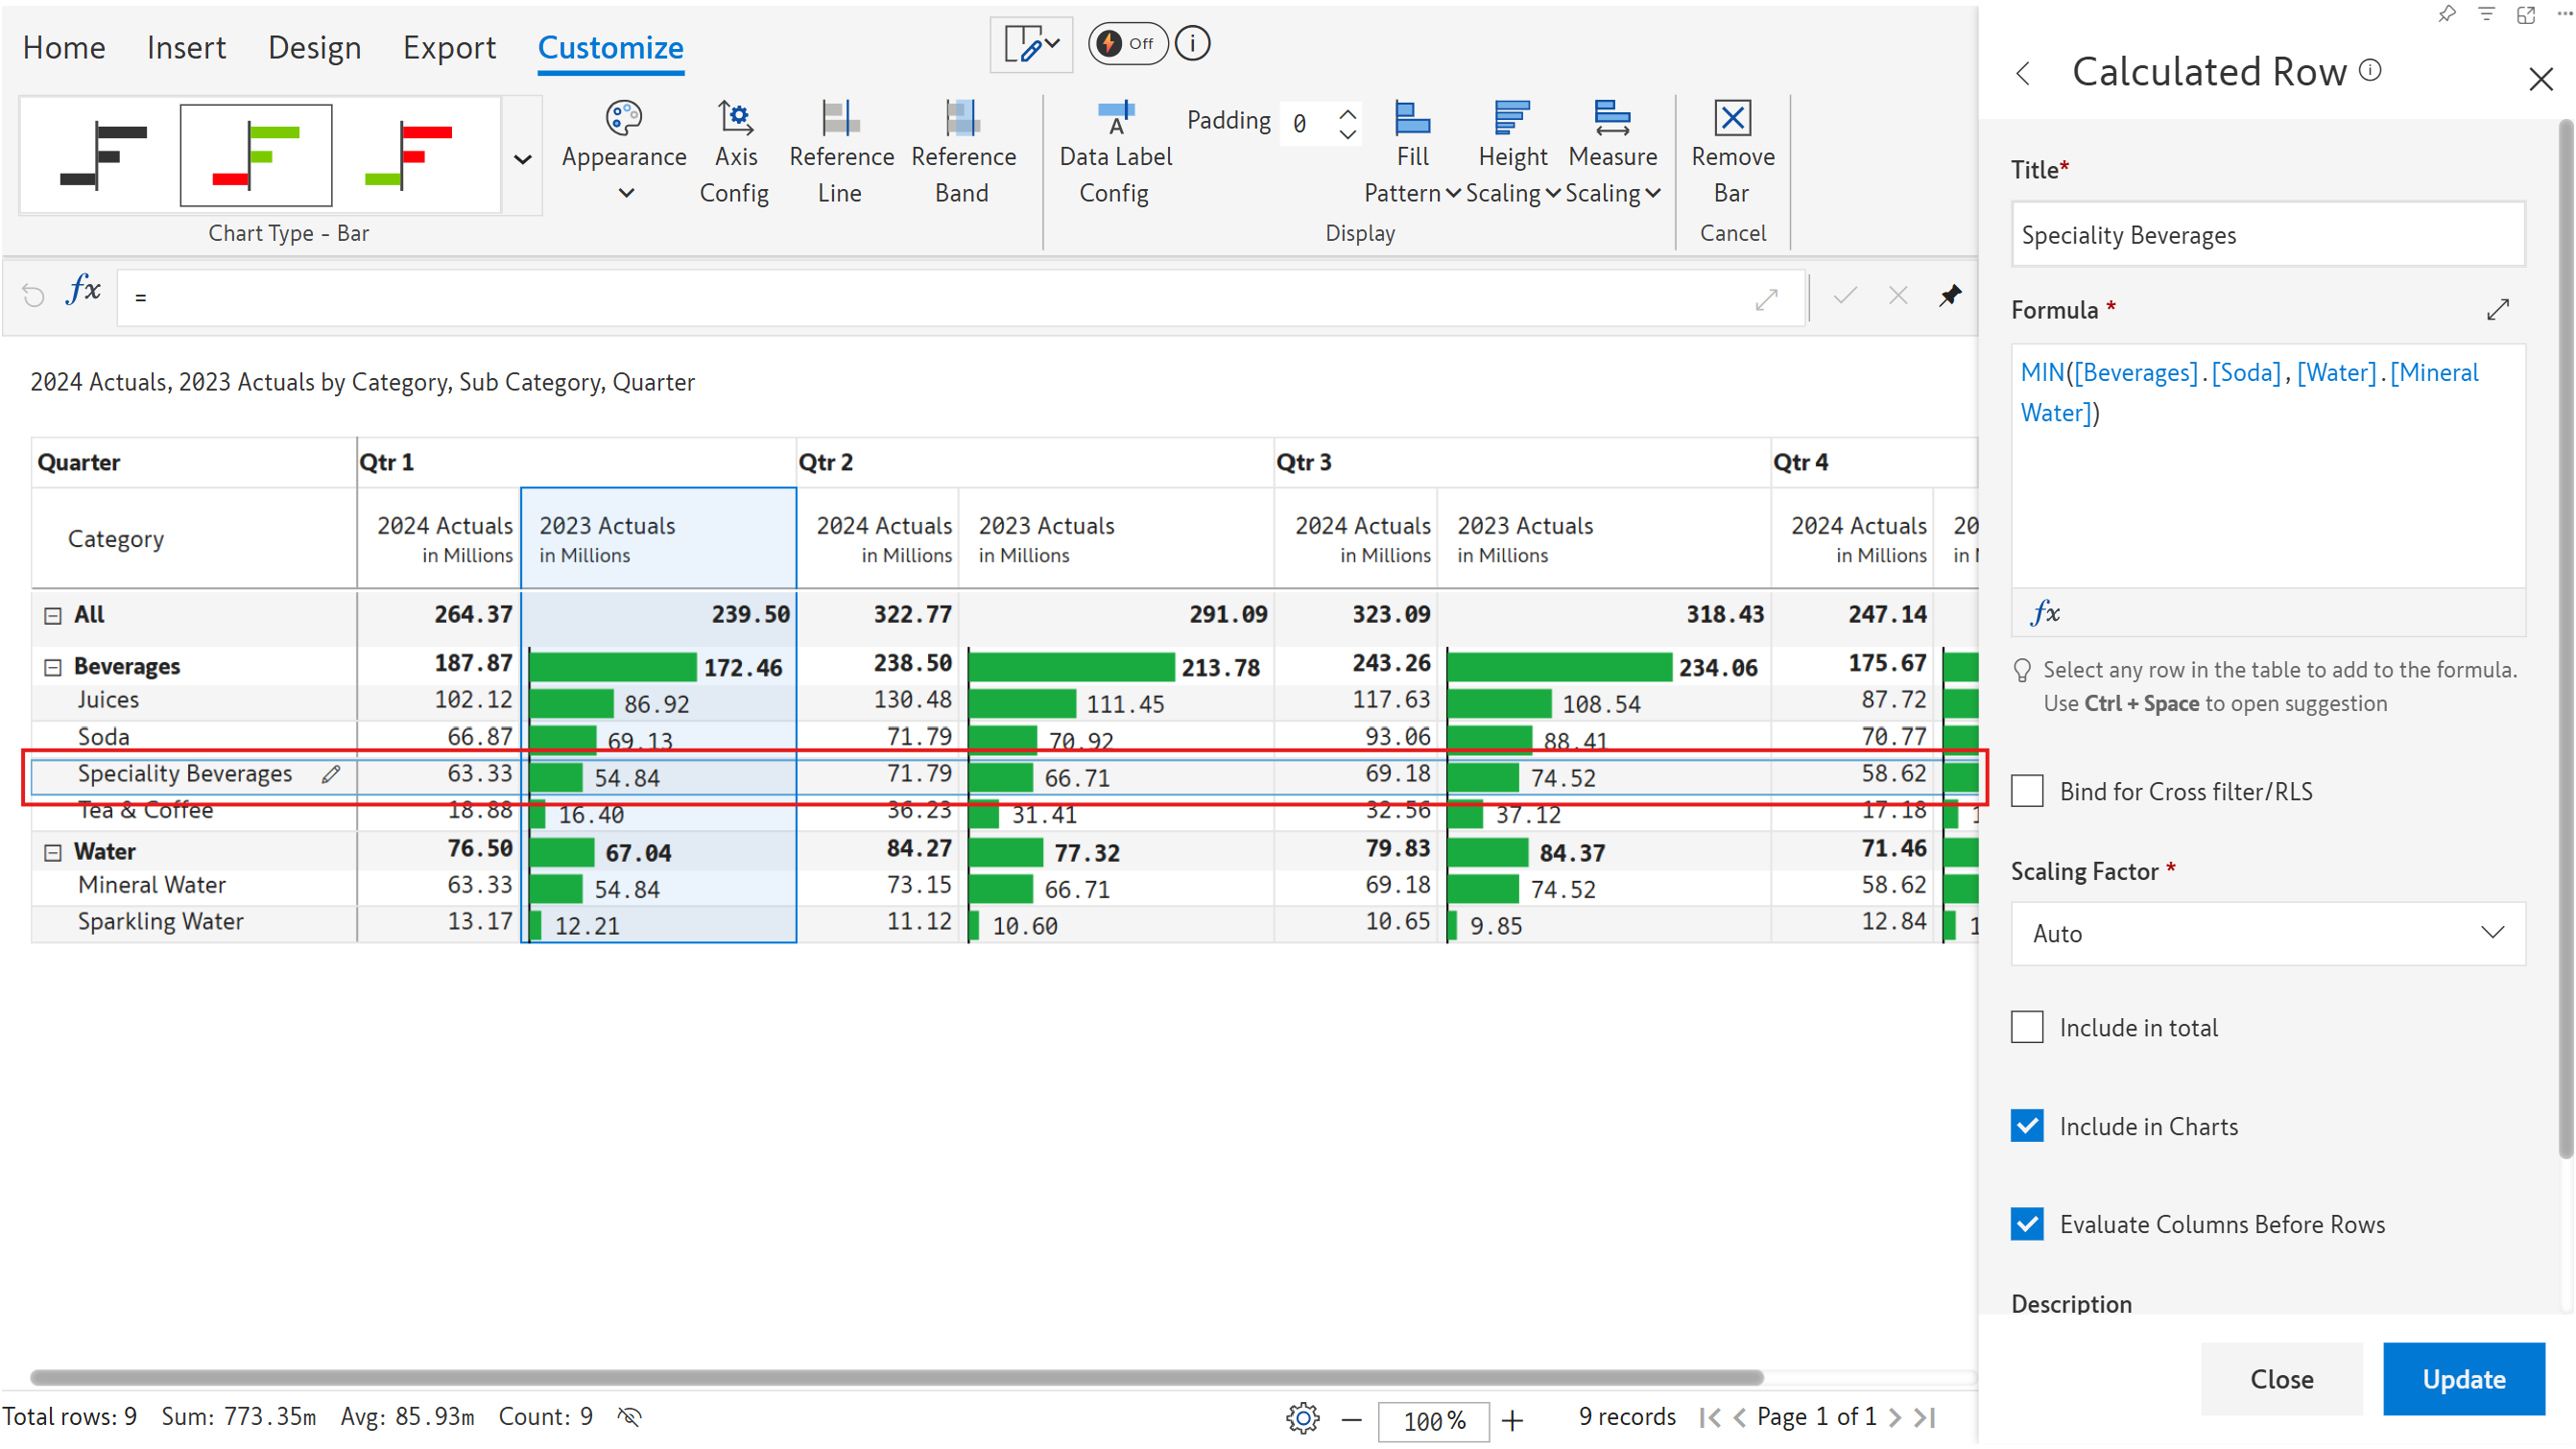This screenshot has height=1449, width=2576.
Task: Expand the formula editor in Calculated Row panel
Action: (x=2497, y=310)
